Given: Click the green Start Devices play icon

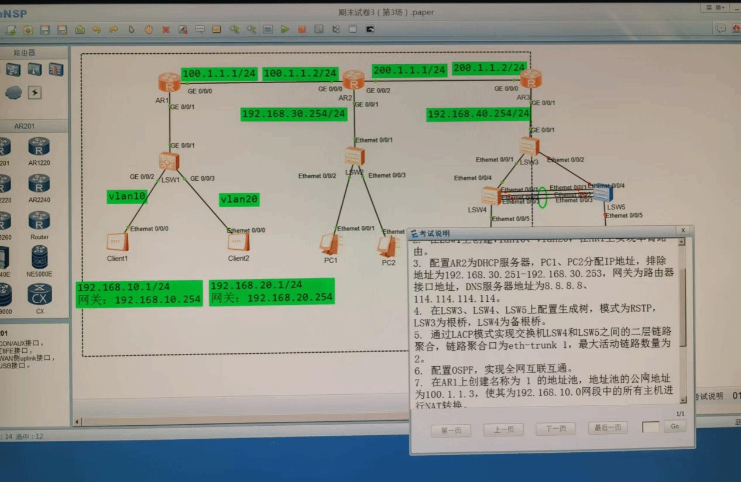Looking at the screenshot, I should 285,29.
